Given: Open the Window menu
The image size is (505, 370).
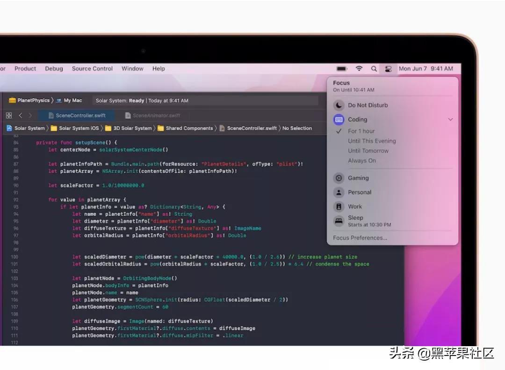Looking at the screenshot, I should pyautogui.click(x=132, y=69).
